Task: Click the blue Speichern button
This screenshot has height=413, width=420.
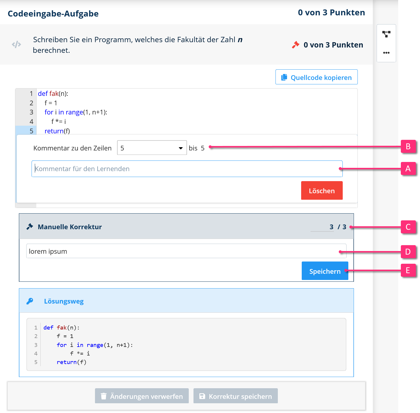Action: (x=325, y=271)
